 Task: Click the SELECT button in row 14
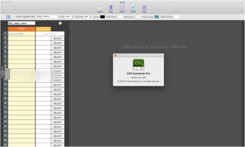point(58,94)
